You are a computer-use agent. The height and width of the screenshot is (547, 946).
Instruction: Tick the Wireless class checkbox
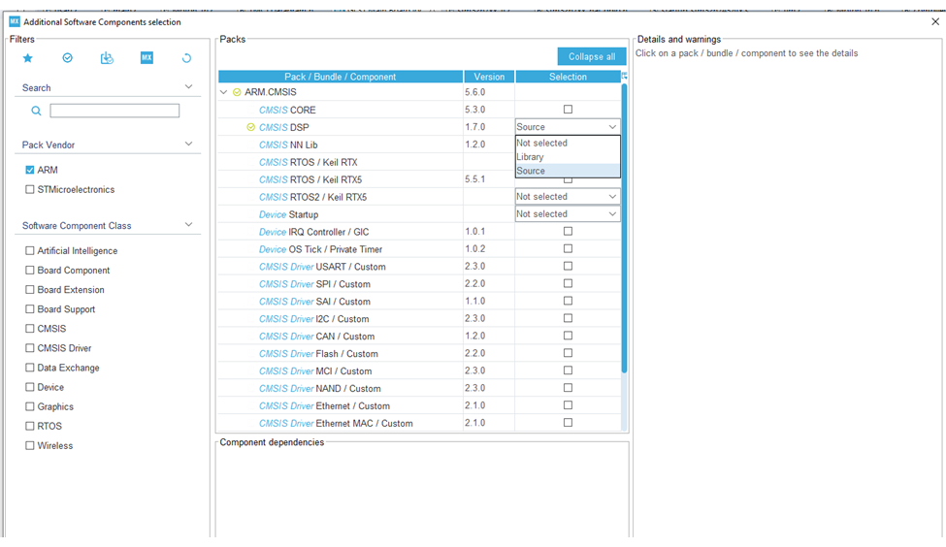click(29, 446)
